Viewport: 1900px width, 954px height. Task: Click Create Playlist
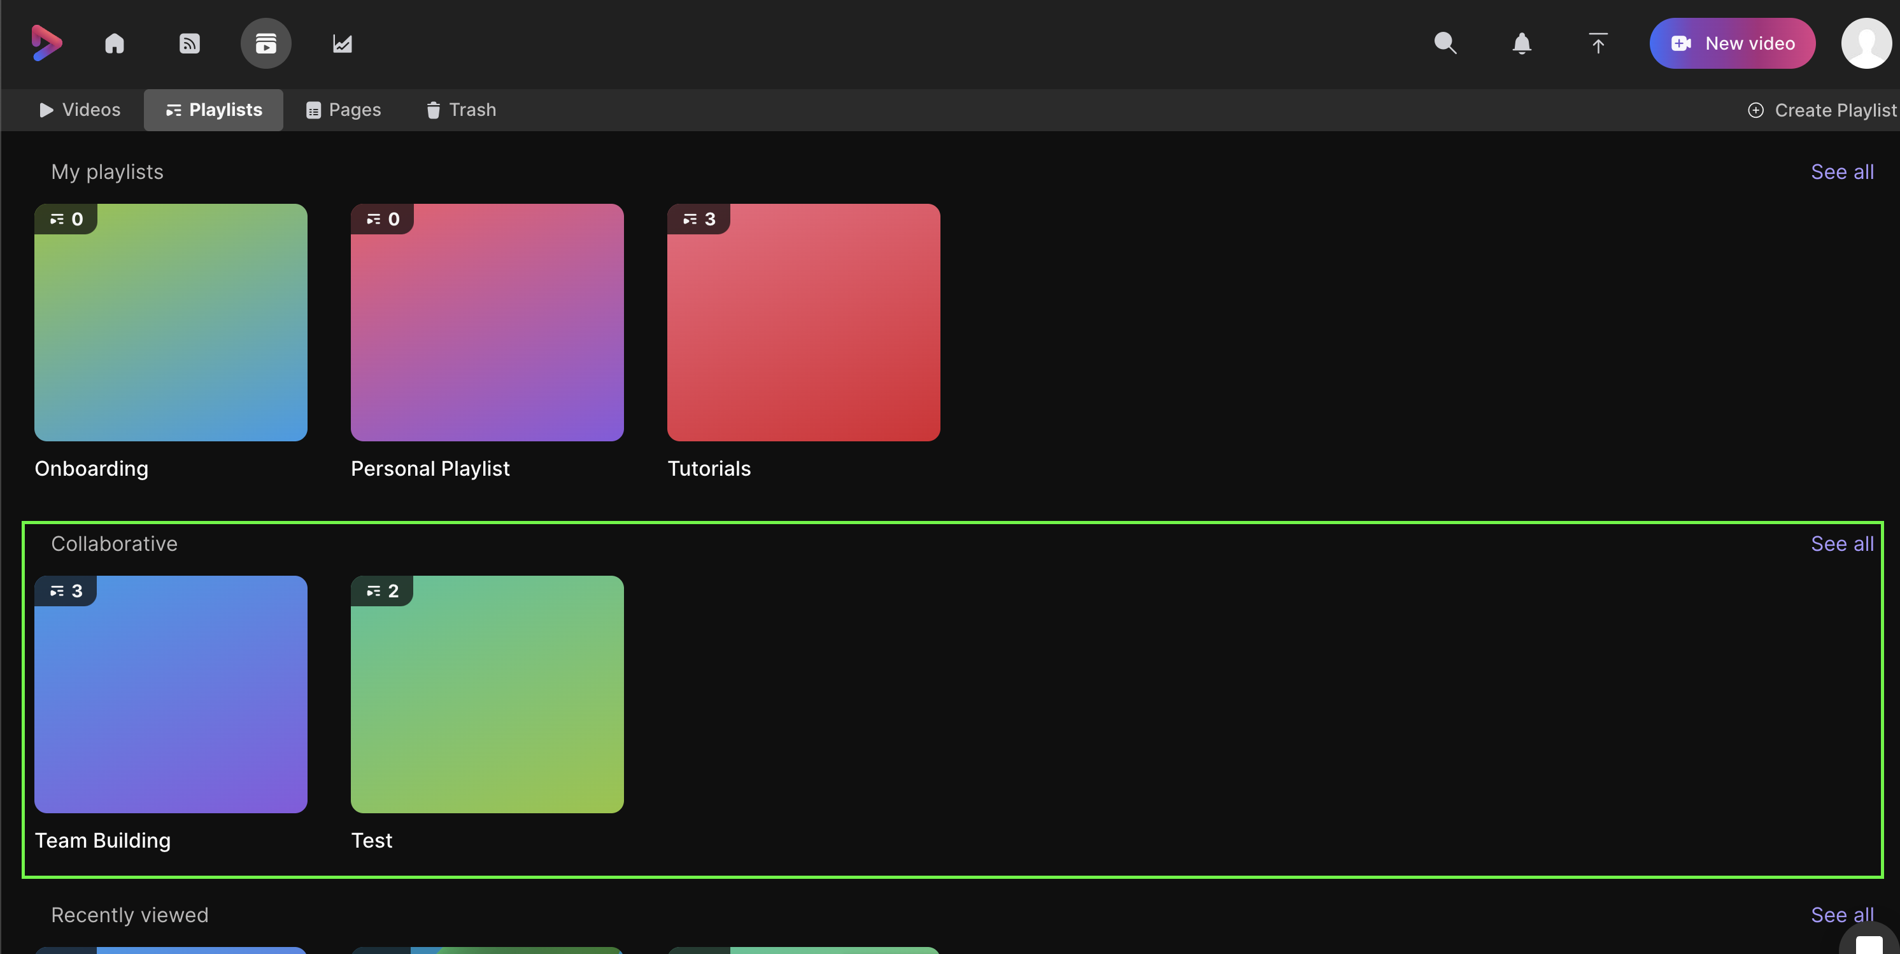1822,110
